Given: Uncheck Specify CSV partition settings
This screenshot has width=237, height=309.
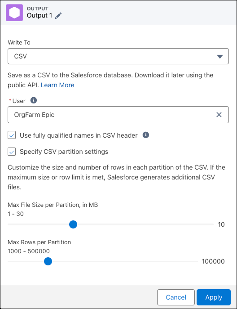Looking at the screenshot, I should click(12, 152).
